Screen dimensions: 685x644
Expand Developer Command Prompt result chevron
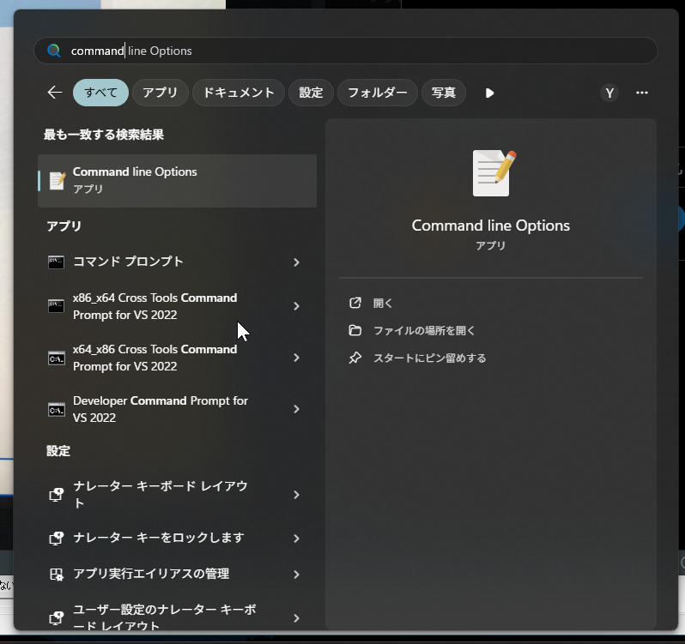click(297, 409)
